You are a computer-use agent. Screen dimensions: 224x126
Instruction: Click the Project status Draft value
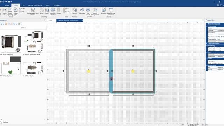click(x=220, y=39)
